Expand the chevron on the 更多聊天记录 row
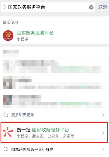Image resolution: width=109 pixels, height=157 pixels. click(x=103, y=115)
